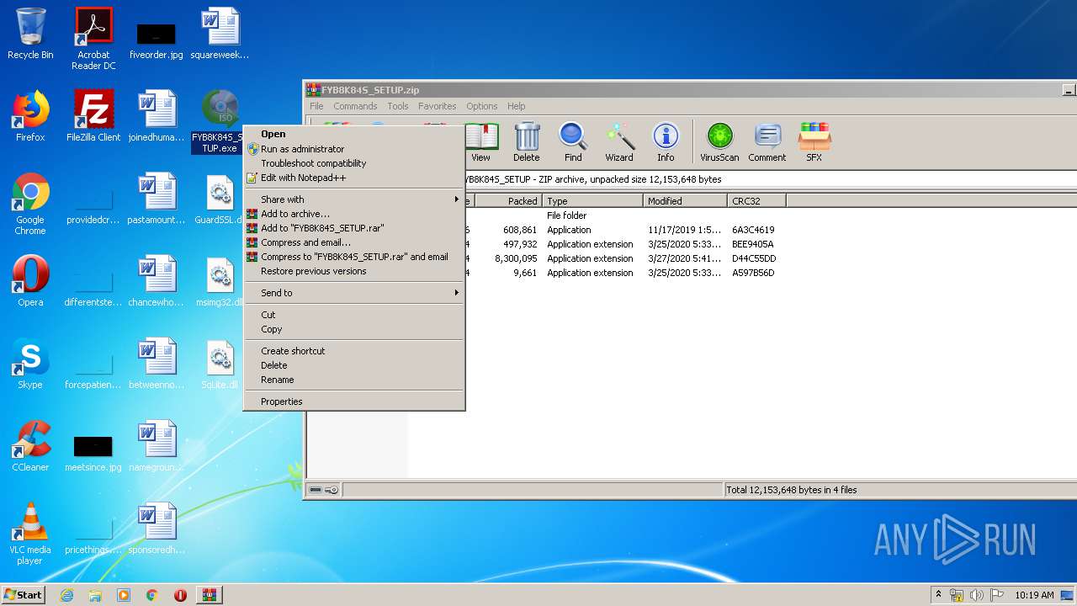Viewport: 1077px width, 606px height.
Task: Click the View toolbar icon in WinRAR
Action: [480, 141]
